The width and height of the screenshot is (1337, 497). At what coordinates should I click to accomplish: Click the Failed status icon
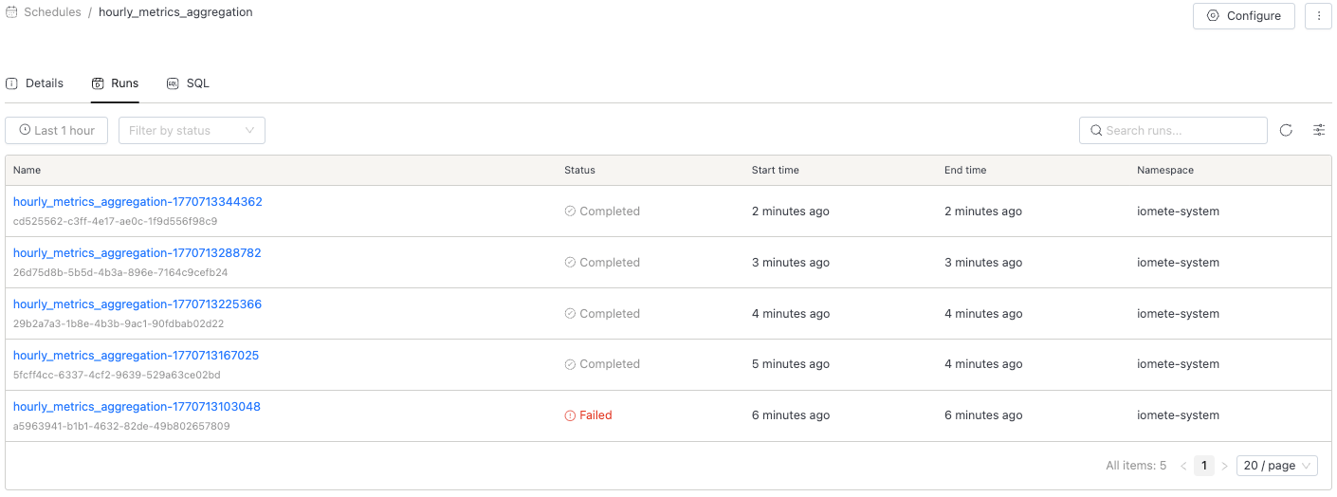click(x=570, y=415)
